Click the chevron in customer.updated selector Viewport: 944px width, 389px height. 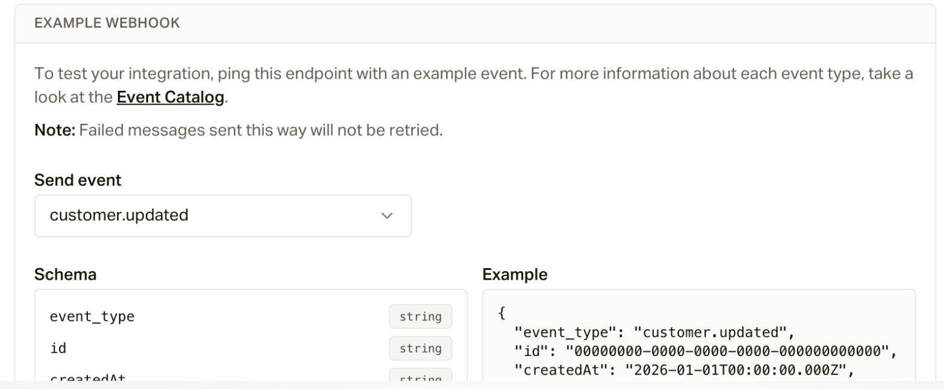pyautogui.click(x=387, y=215)
